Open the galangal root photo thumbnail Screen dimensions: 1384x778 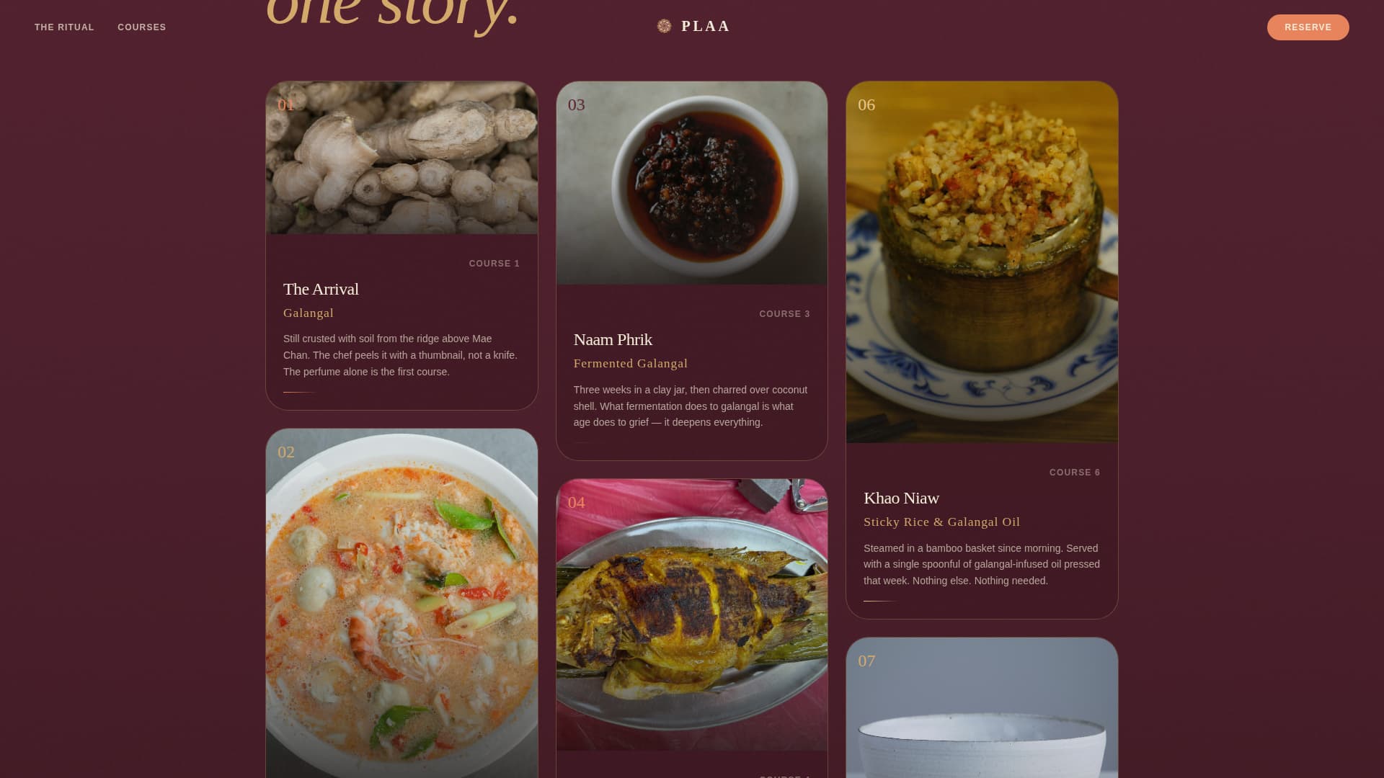402,158
